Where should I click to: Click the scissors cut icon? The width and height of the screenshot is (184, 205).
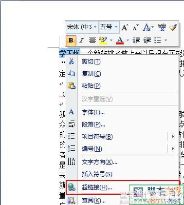pos(71,61)
